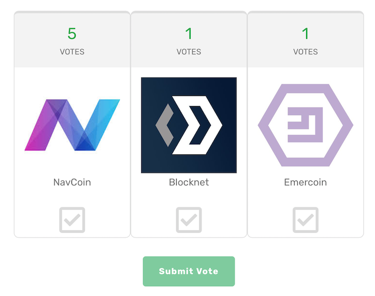Screen dimensions: 375x296
Task: Click NavCoin's vote count of 5
Action: (72, 34)
